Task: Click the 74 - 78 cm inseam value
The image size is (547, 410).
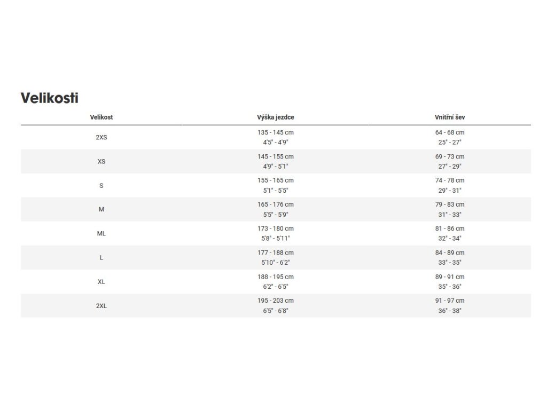Action: point(450,180)
